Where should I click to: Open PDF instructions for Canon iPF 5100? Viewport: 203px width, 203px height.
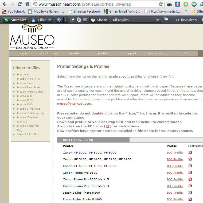tap(190, 159)
